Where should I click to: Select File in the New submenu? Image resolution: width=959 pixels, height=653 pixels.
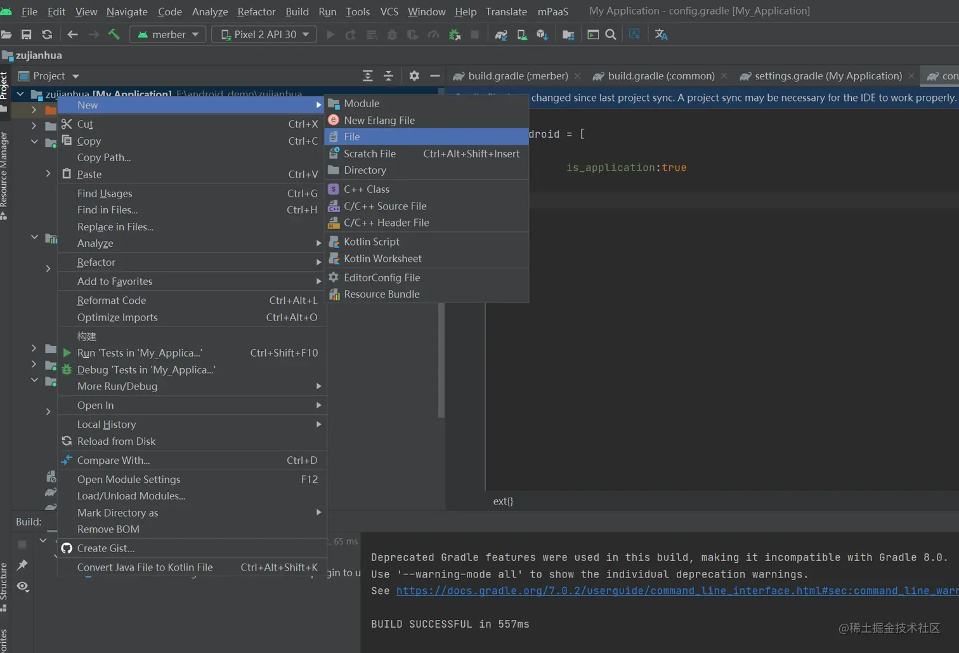(352, 136)
